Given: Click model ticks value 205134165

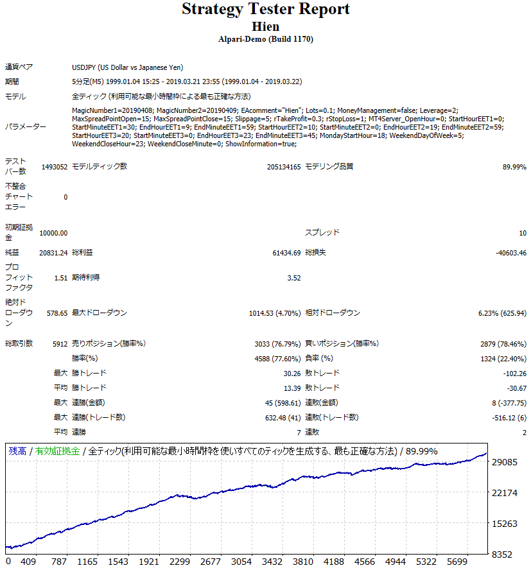Looking at the screenshot, I should tap(284, 167).
